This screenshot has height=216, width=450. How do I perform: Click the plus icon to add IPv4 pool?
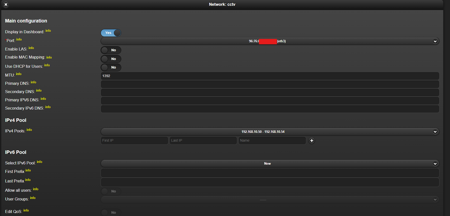click(x=311, y=141)
